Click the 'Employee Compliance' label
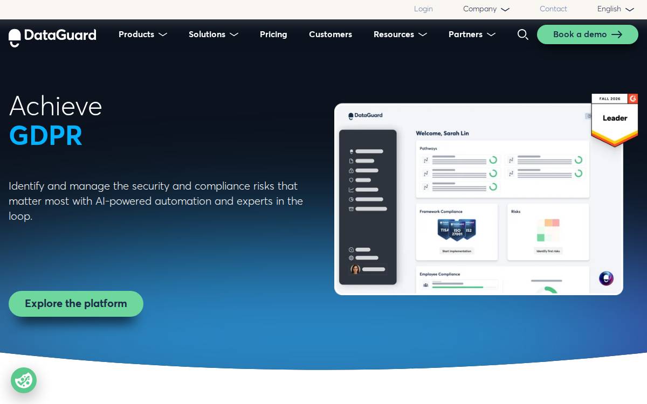 [x=440, y=274]
